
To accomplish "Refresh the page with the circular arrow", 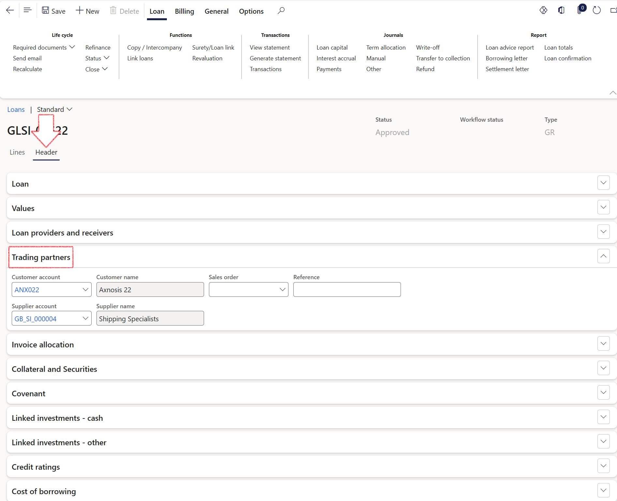I will [596, 10].
